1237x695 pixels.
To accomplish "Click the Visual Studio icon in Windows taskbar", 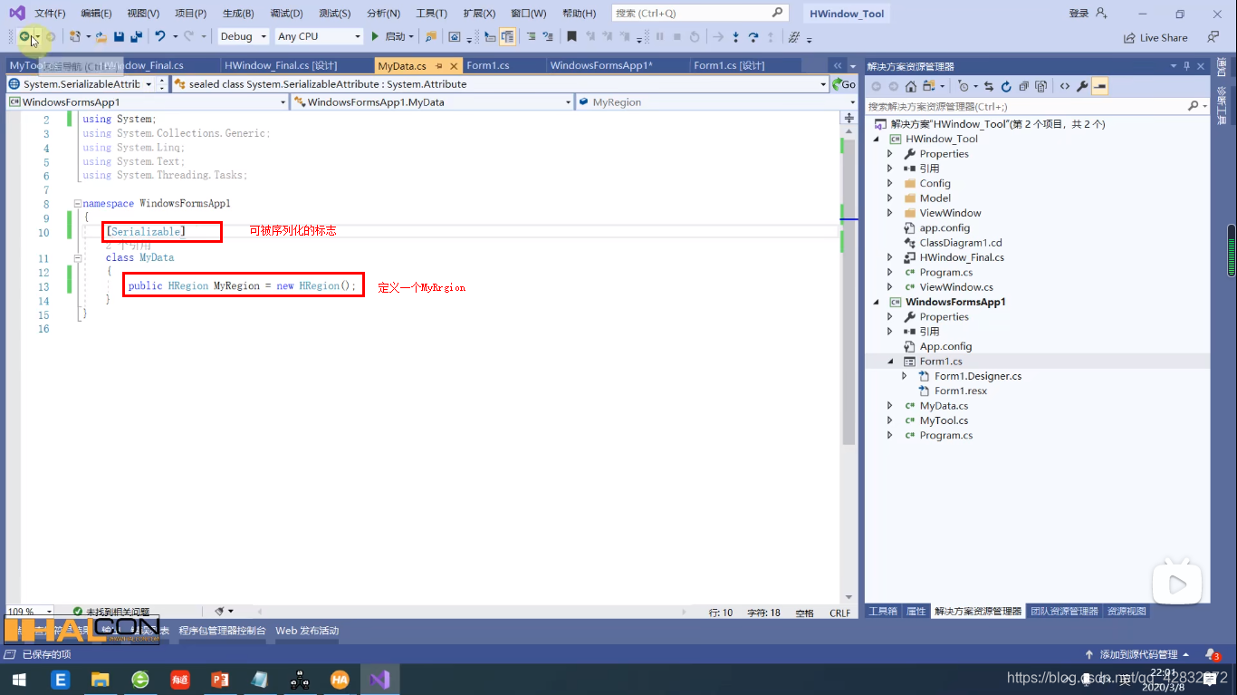I will pyautogui.click(x=379, y=679).
